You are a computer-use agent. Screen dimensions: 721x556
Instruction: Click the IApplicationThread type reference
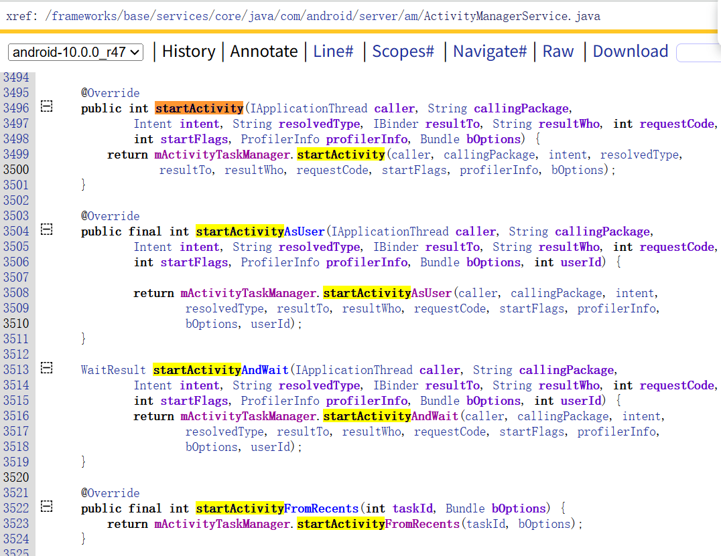[x=308, y=108]
